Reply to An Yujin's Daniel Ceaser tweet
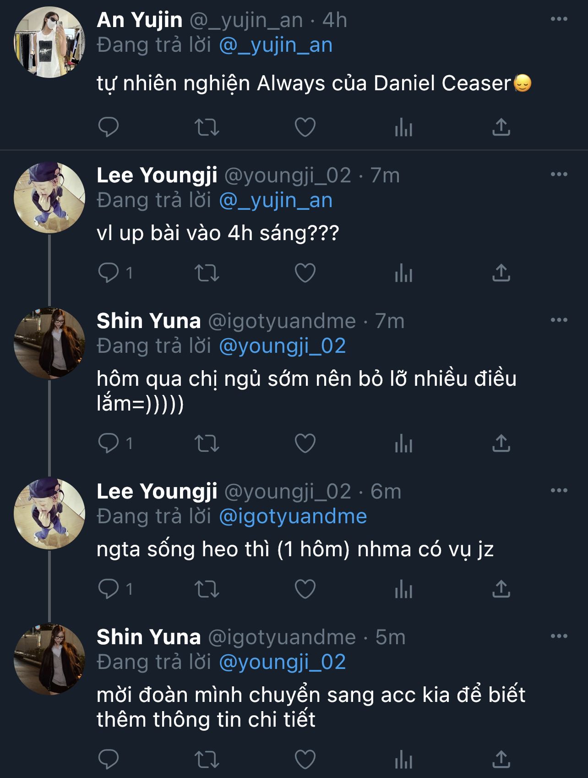This screenshot has height=778, width=588. 109,127
